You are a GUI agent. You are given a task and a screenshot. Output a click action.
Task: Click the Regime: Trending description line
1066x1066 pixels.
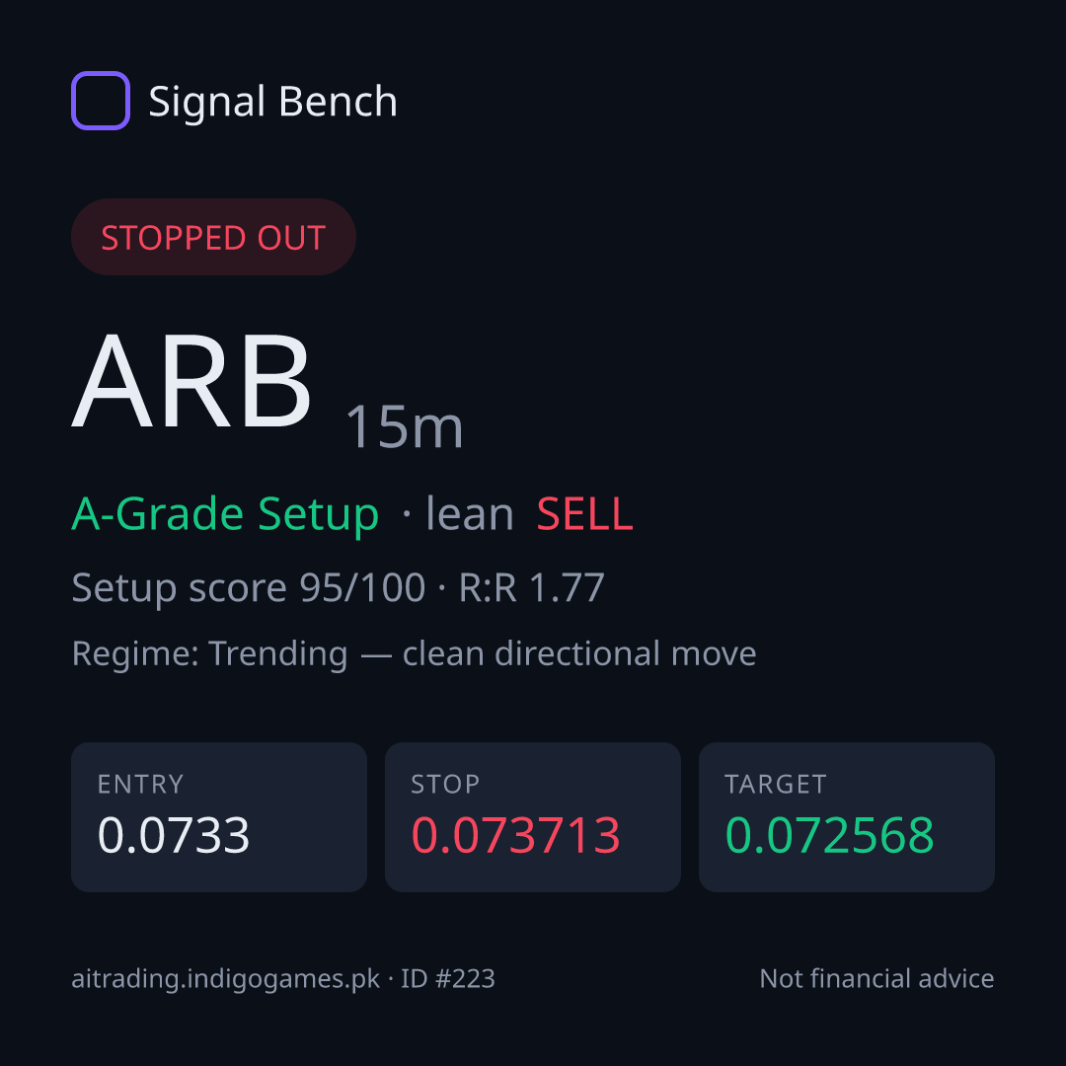(414, 654)
